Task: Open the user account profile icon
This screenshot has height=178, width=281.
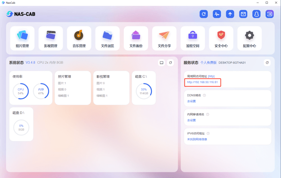Action: coord(256,14)
